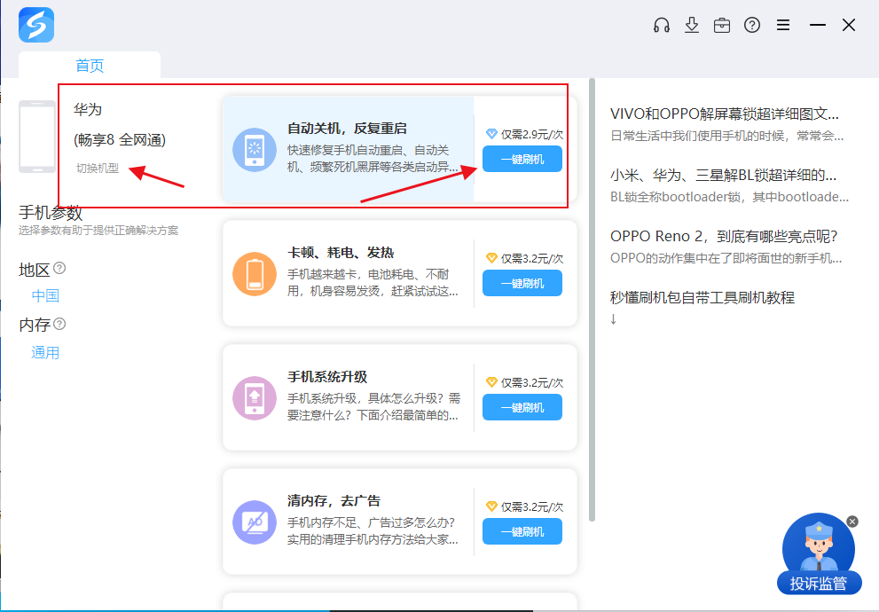Select memory option 通用
Screen dimensions: 879x612
tap(45, 352)
